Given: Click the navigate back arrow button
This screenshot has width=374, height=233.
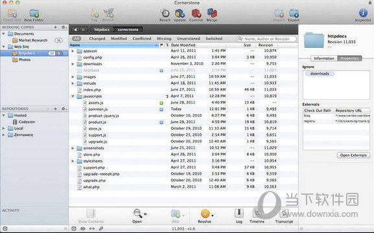Looking at the screenshot, I should click(x=75, y=30).
